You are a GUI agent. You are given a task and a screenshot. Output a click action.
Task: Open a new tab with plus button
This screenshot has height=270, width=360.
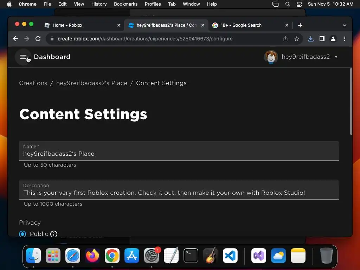pos(300,25)
